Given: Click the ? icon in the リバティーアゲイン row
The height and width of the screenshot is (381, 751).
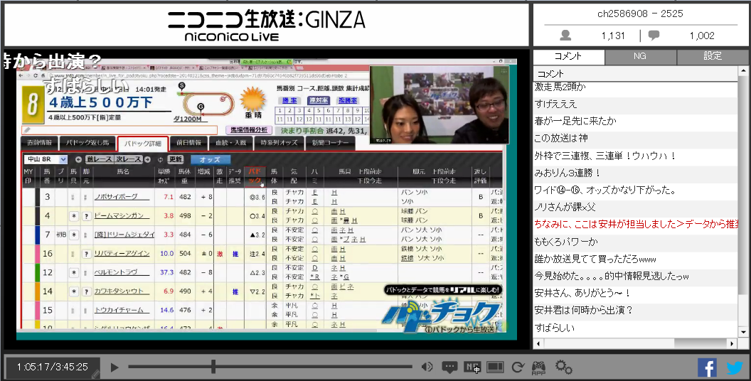Looking at the screenshot, I should pyautogui.click(x=87, y=253).
